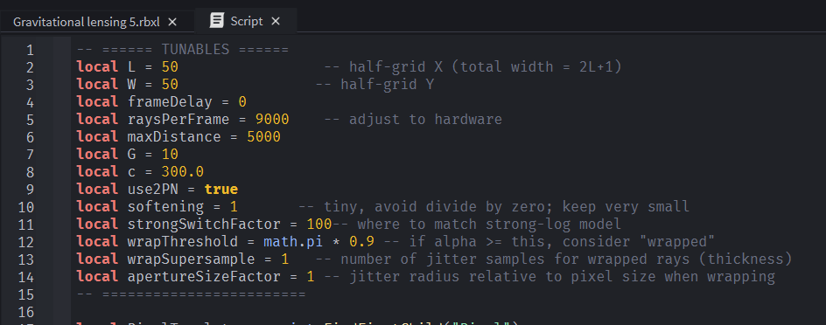This screenshot has height=325, width=826.
Task: Click the raysPerFrame value 9000
Action: tap(272, 120)
